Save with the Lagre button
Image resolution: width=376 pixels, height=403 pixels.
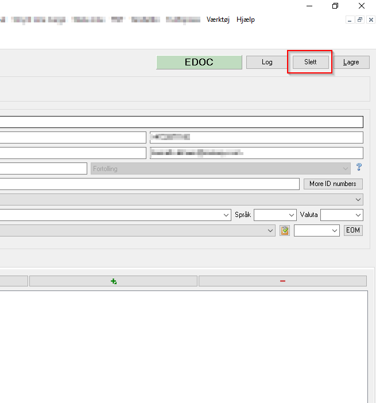[351, 62]
